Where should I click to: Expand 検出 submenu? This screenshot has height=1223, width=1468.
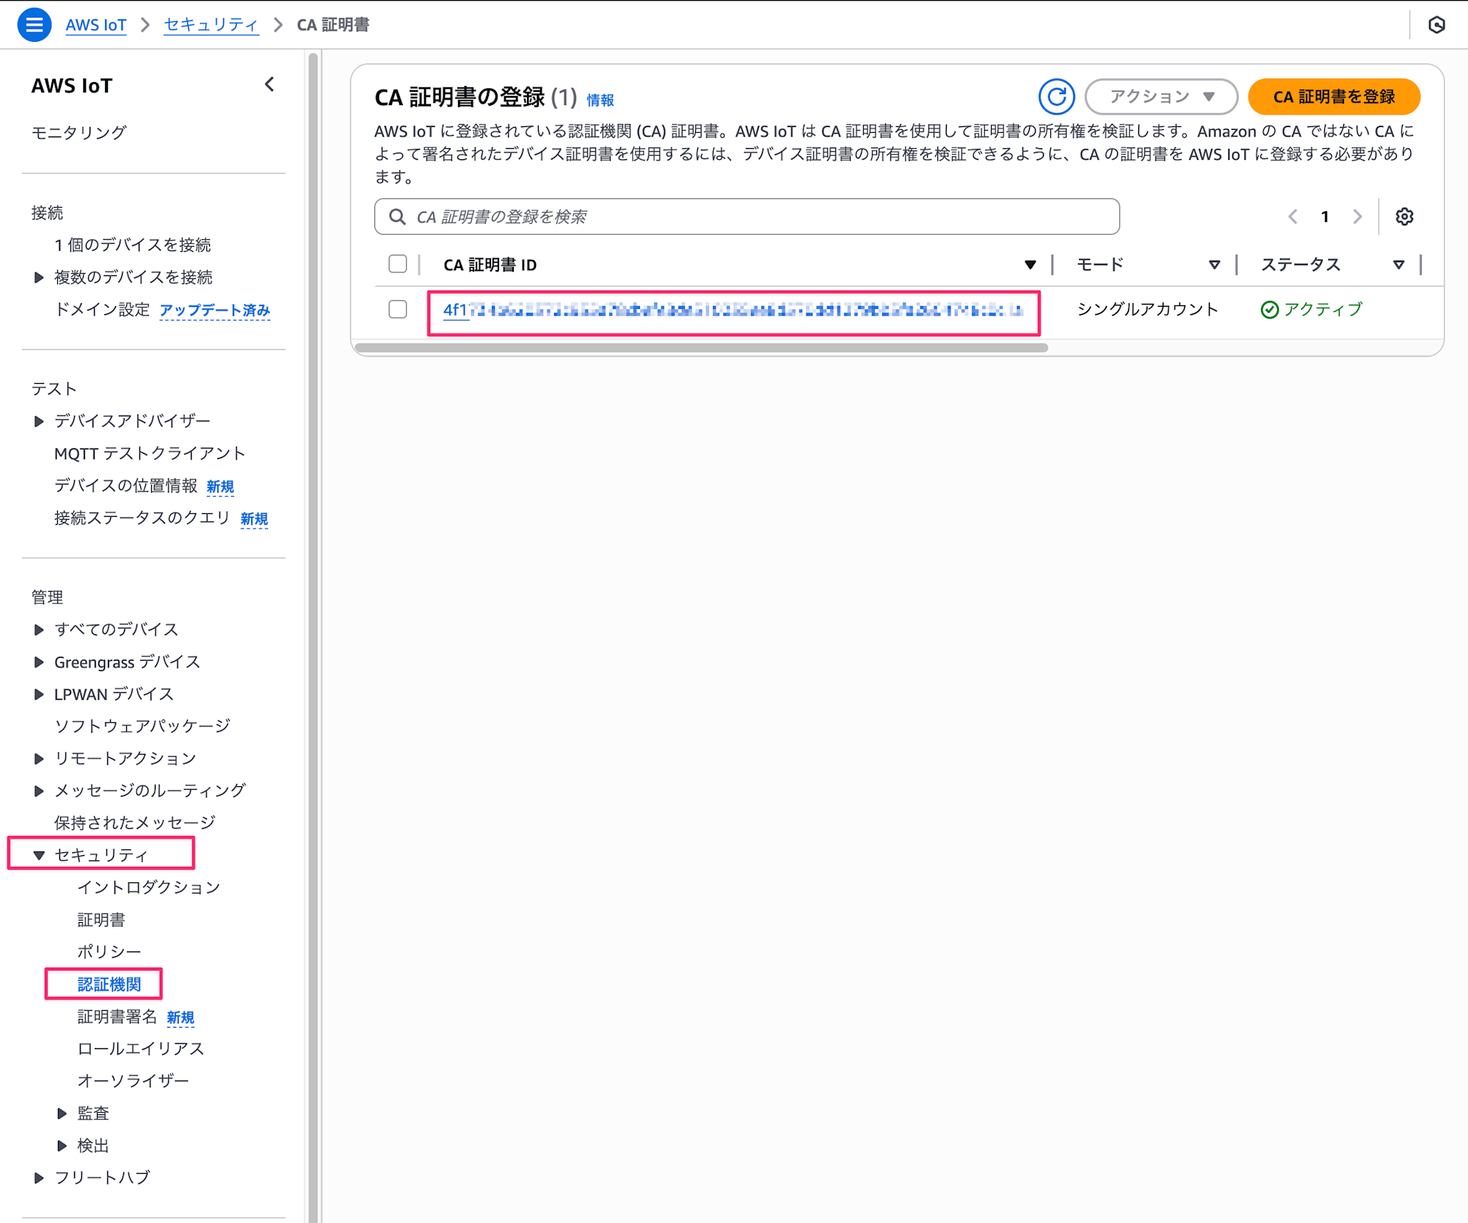click(62, 1146)
